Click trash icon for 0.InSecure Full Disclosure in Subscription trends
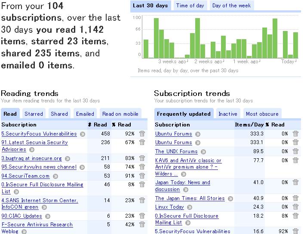307x234 pixels. [x=295, y=216]
